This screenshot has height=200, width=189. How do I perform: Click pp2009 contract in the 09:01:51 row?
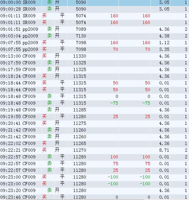click(x=30, y=29)
